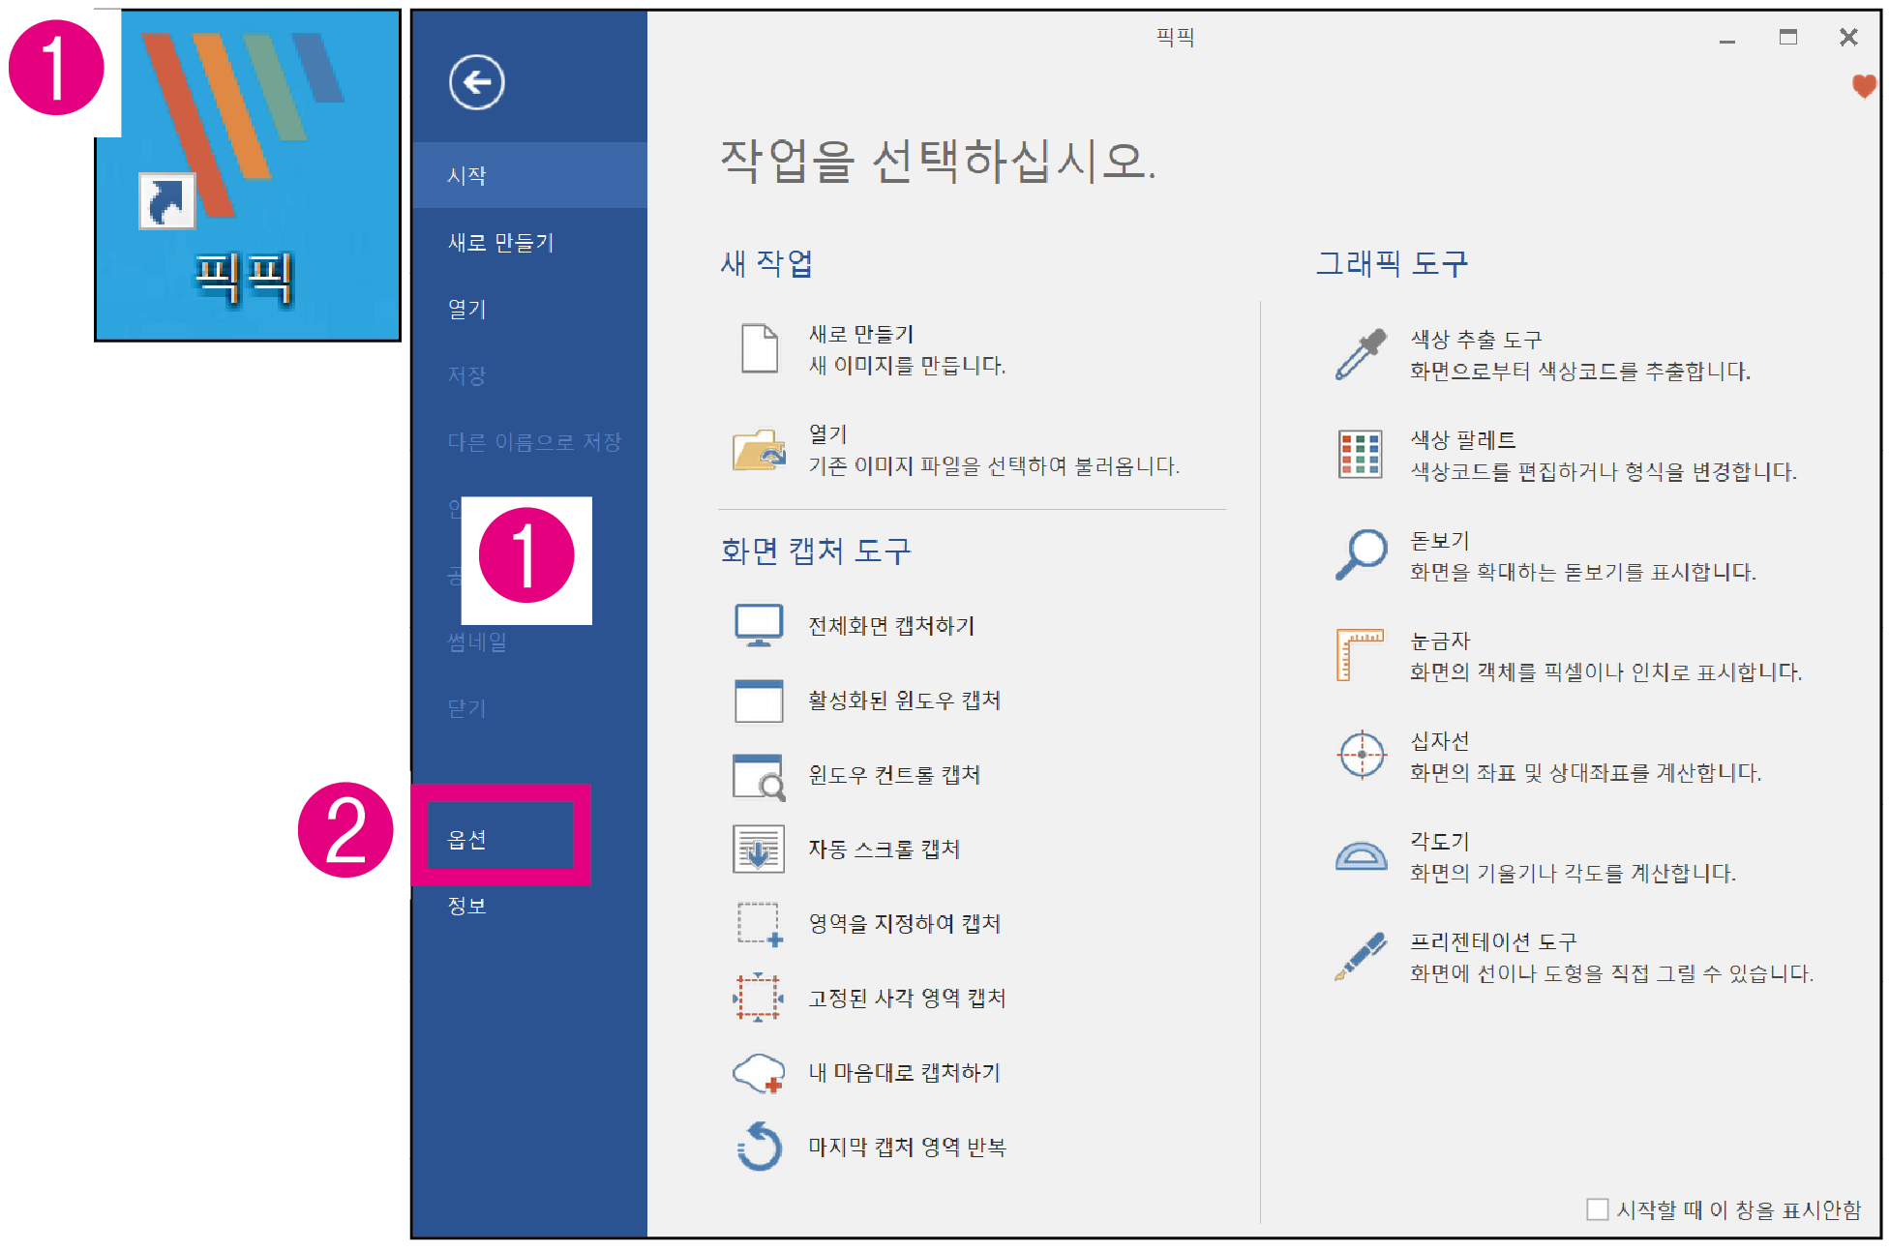Click 새 이미지를 만듭니다. description
The image size is (1890, 1252).
[907, 366]
